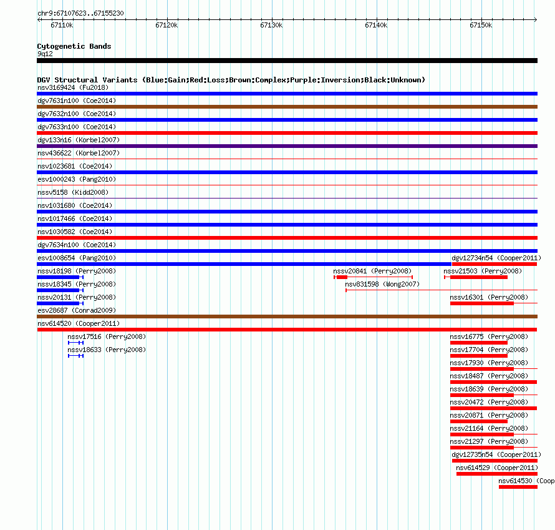Open nssv20871 (Perry2008) variant
Screen dimensions: 555x530
point(489,415)
